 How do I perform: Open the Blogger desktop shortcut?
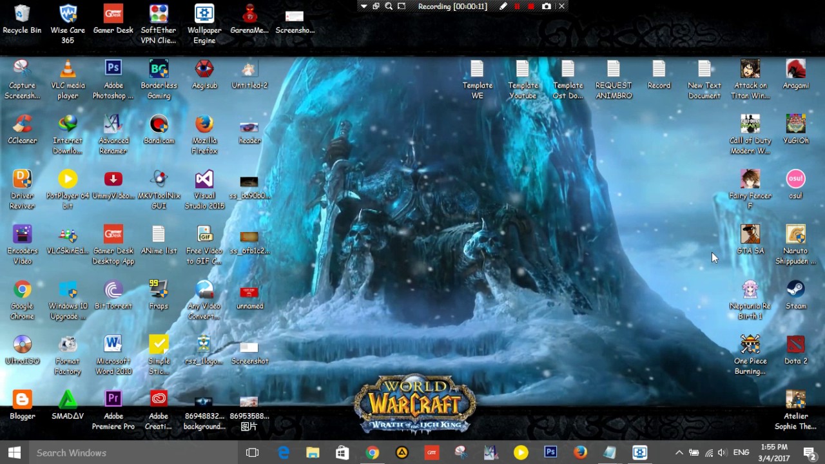tap(22, 405)
